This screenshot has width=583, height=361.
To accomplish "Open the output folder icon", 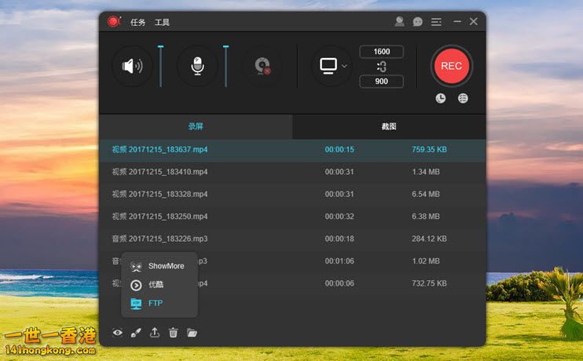I will click(192, 333).
